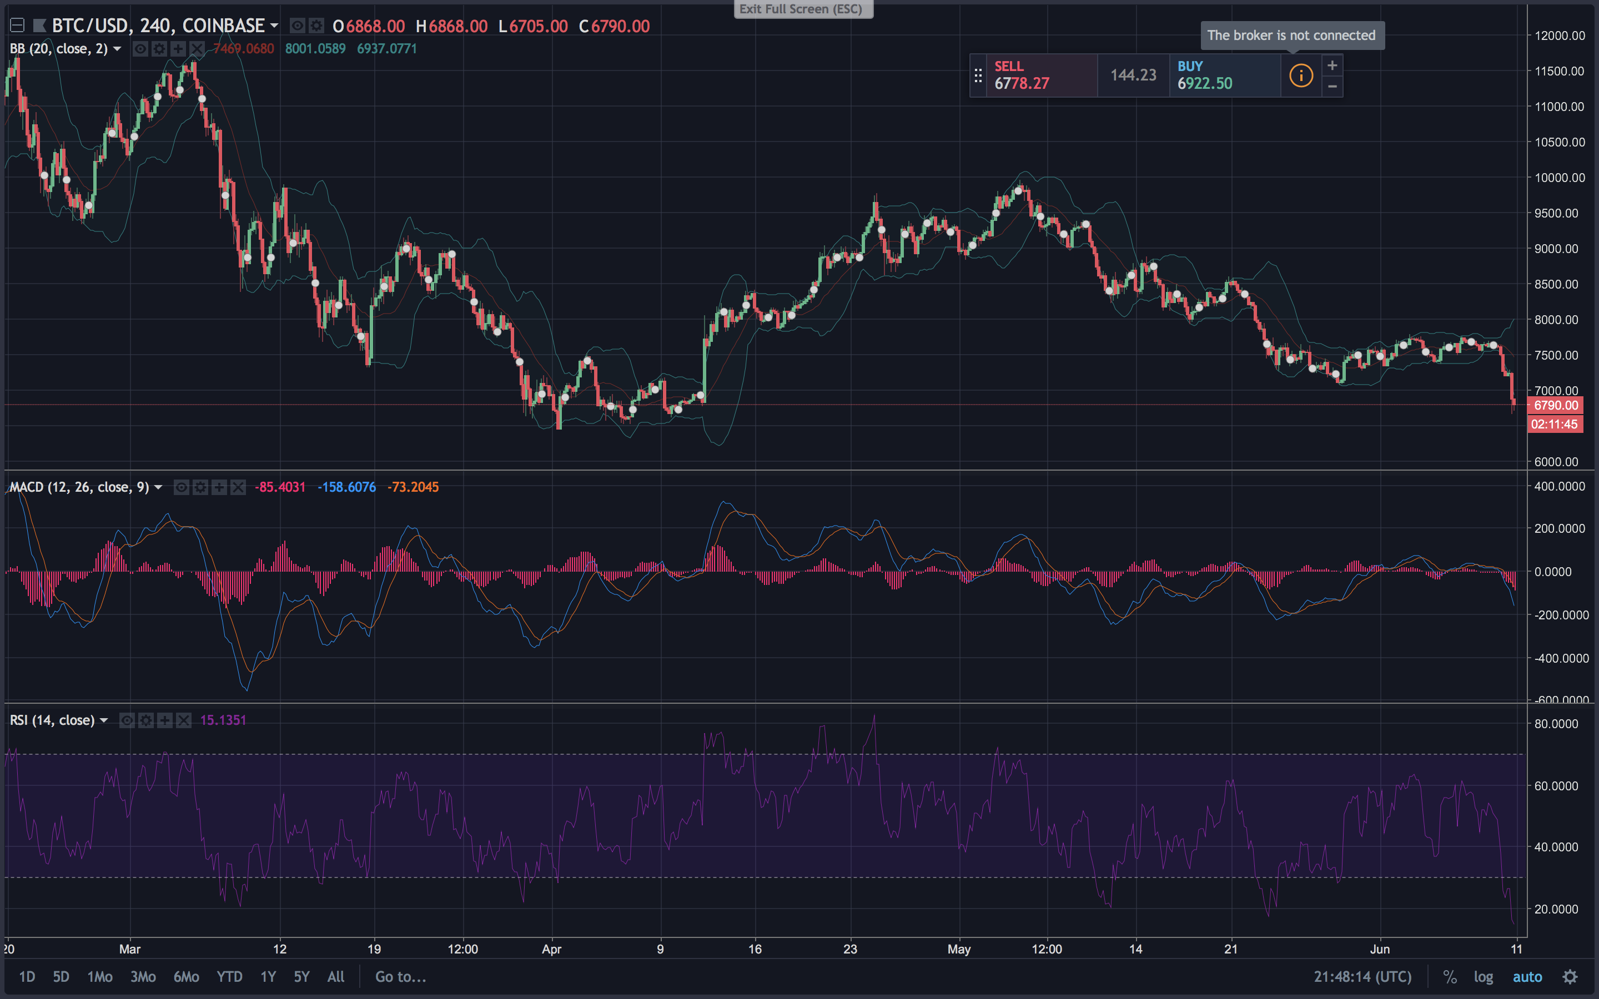Toggle RSI indicator visibility eye
This screenshot has width=1599, height=999.
[128, 720]
